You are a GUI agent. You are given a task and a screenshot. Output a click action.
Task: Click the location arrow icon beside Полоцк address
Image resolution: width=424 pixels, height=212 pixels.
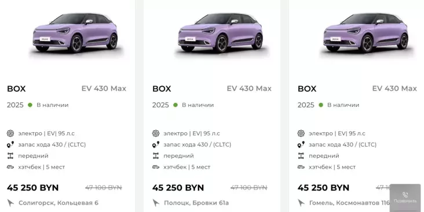tap(156, 203)
